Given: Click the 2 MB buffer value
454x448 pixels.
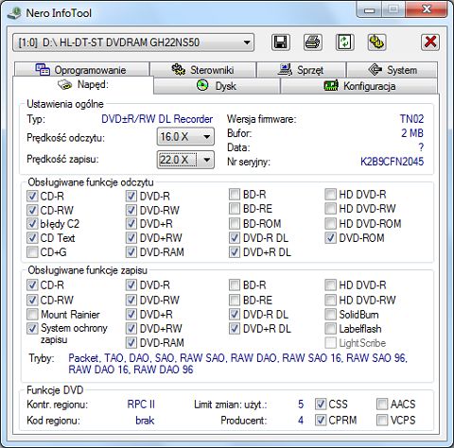Looking at the screenshot, I should 412,133.
